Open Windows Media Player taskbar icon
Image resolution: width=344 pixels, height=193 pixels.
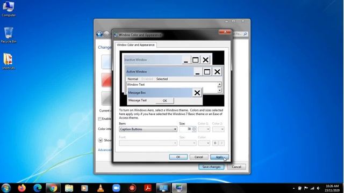click(84, 188)
